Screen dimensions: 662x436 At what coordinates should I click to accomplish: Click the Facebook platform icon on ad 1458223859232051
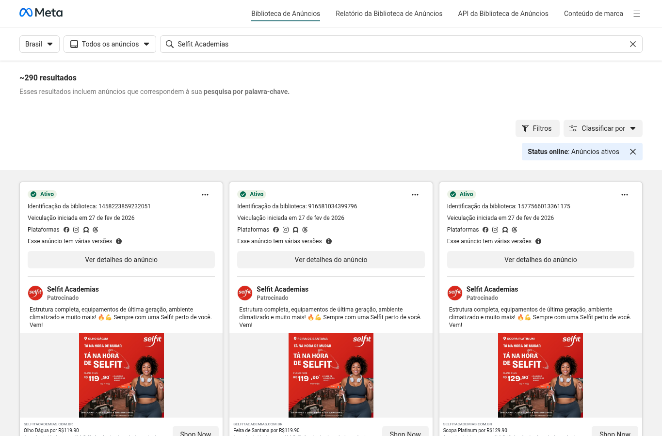click(x=66, y=230)
